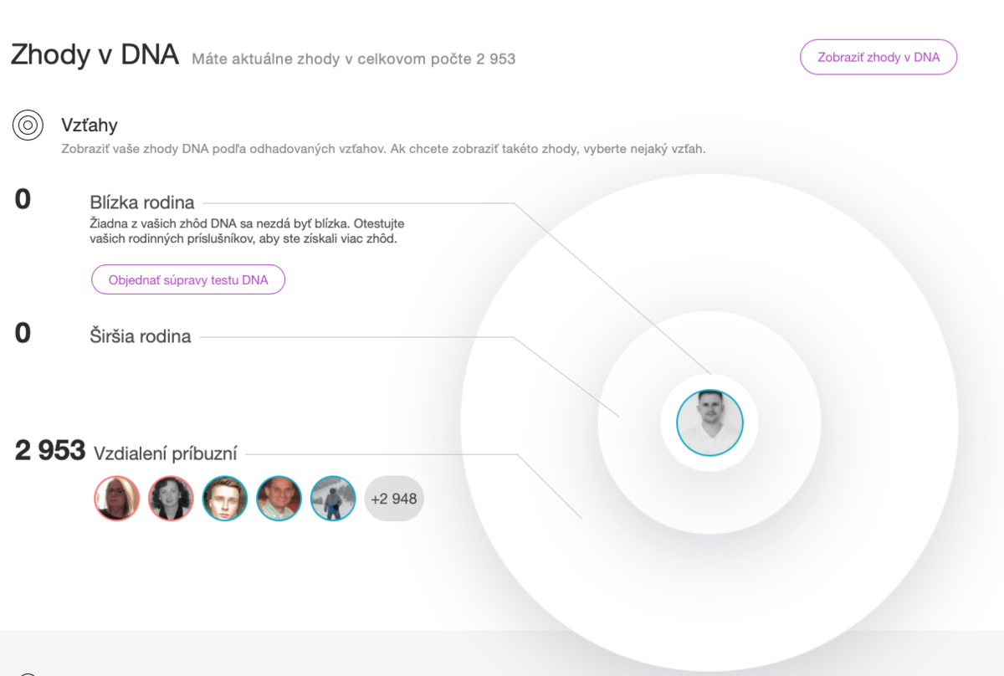Click the third match avatar with blue border
Screen dimensions: 1004x676
[225, 499]
